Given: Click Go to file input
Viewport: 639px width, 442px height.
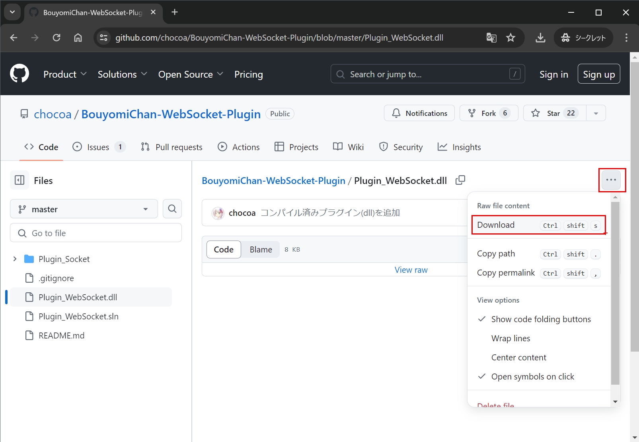Looking at the screenshot, I should pyautogui.click(x=96, y=233).
